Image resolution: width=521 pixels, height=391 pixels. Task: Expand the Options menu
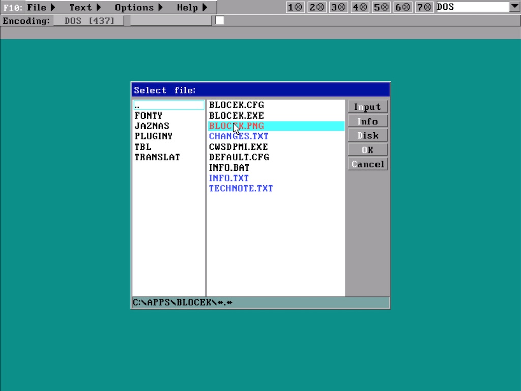coord(139,7)
